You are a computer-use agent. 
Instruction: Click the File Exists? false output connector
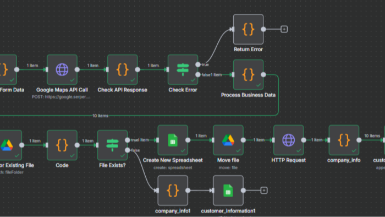[128, 150]
